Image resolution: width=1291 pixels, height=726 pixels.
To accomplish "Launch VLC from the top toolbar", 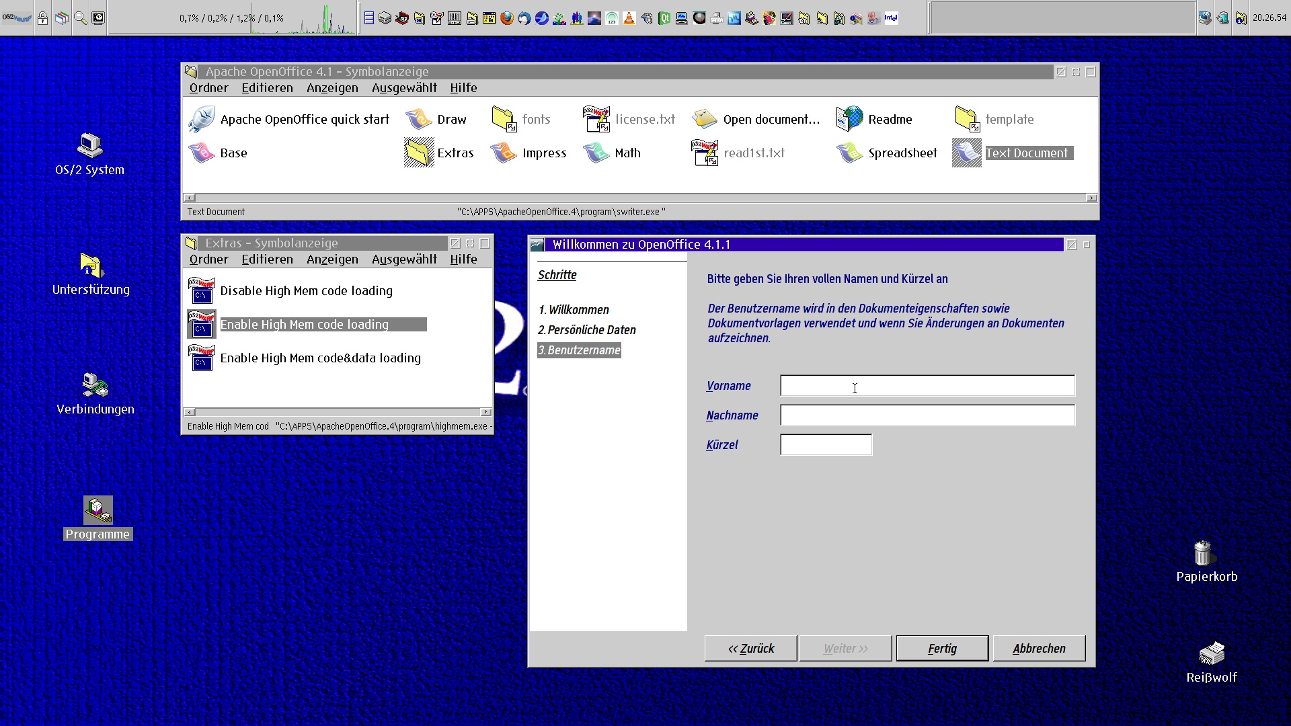I will pyautogui.click(x=629, y=18).
